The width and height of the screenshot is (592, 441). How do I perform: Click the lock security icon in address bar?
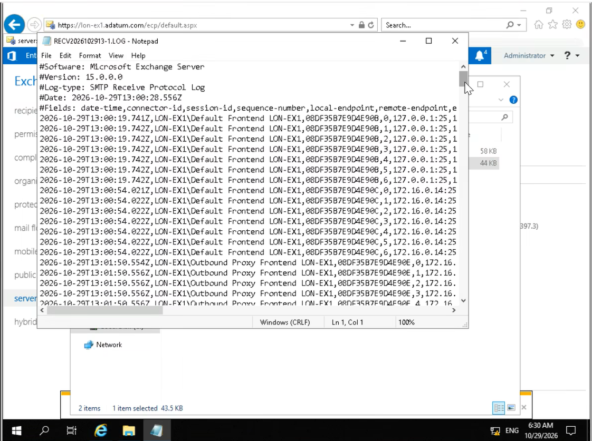point(361,25)
